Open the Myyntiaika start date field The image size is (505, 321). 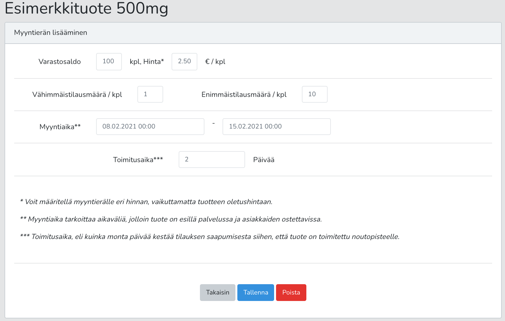(x=150, y=127)
